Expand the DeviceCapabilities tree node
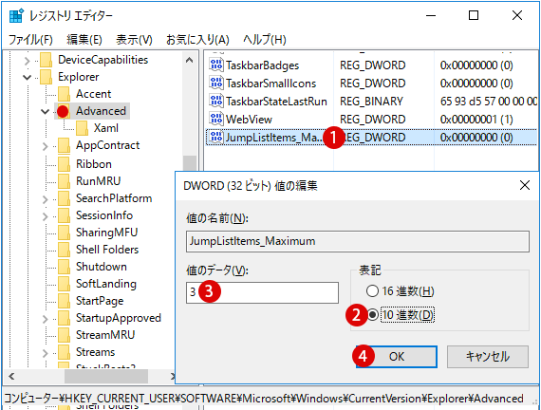This screenshot has width=541, height=410. (x=28, y=61)
